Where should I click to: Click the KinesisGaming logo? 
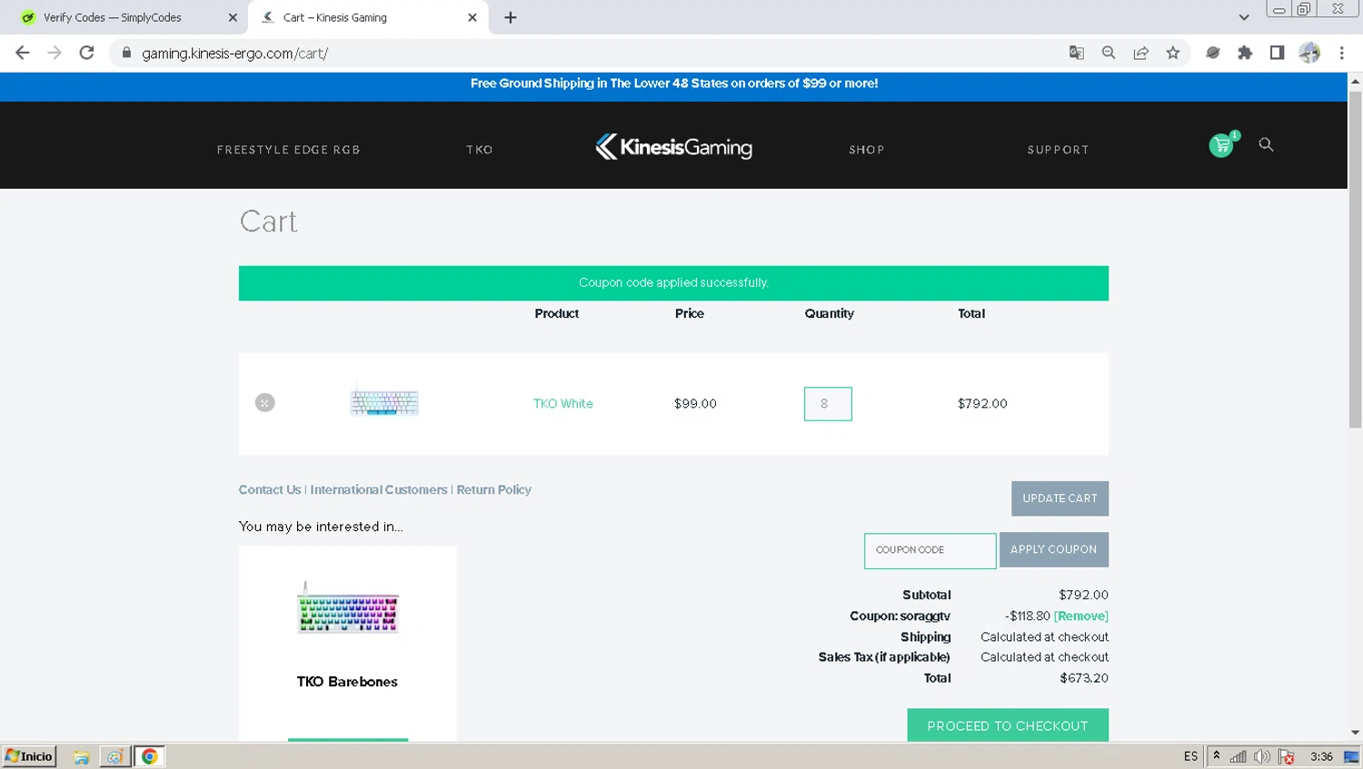tap(673, 147)
